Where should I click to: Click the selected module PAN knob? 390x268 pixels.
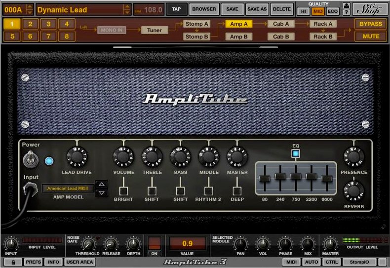coord(240,244)
